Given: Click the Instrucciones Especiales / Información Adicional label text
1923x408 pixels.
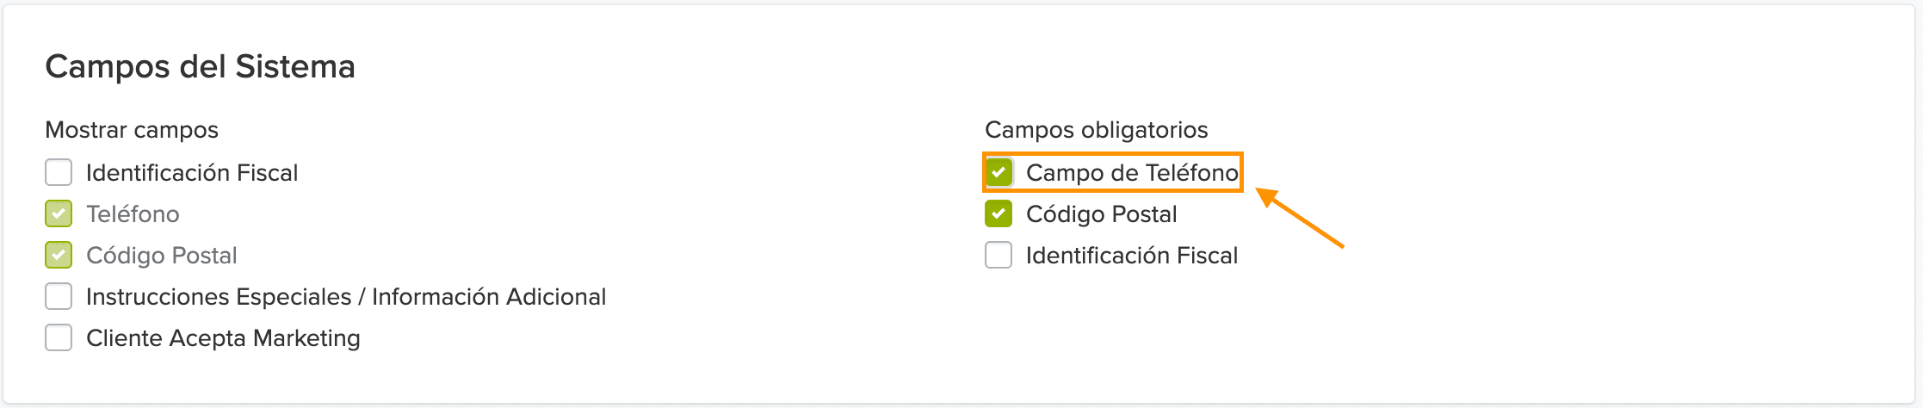Looking at the screenshot, I should point(346,297).
